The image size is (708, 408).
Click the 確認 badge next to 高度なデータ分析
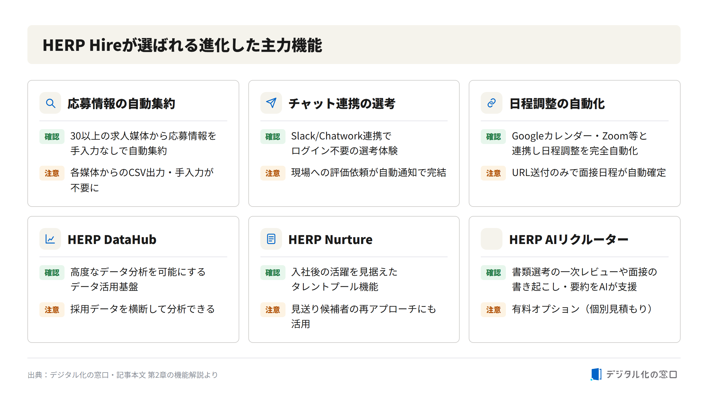tap(52, 273)
